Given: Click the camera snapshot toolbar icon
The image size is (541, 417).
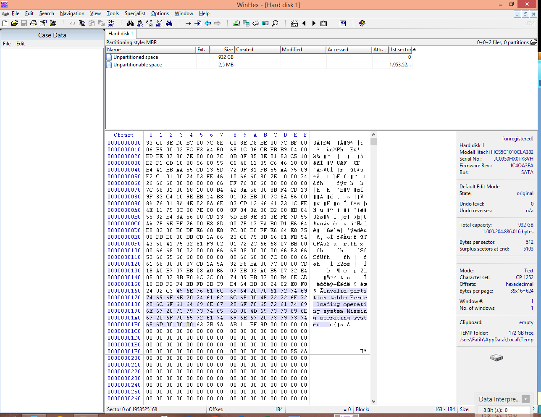Looking at the screenshot, I should click(323, 24).
